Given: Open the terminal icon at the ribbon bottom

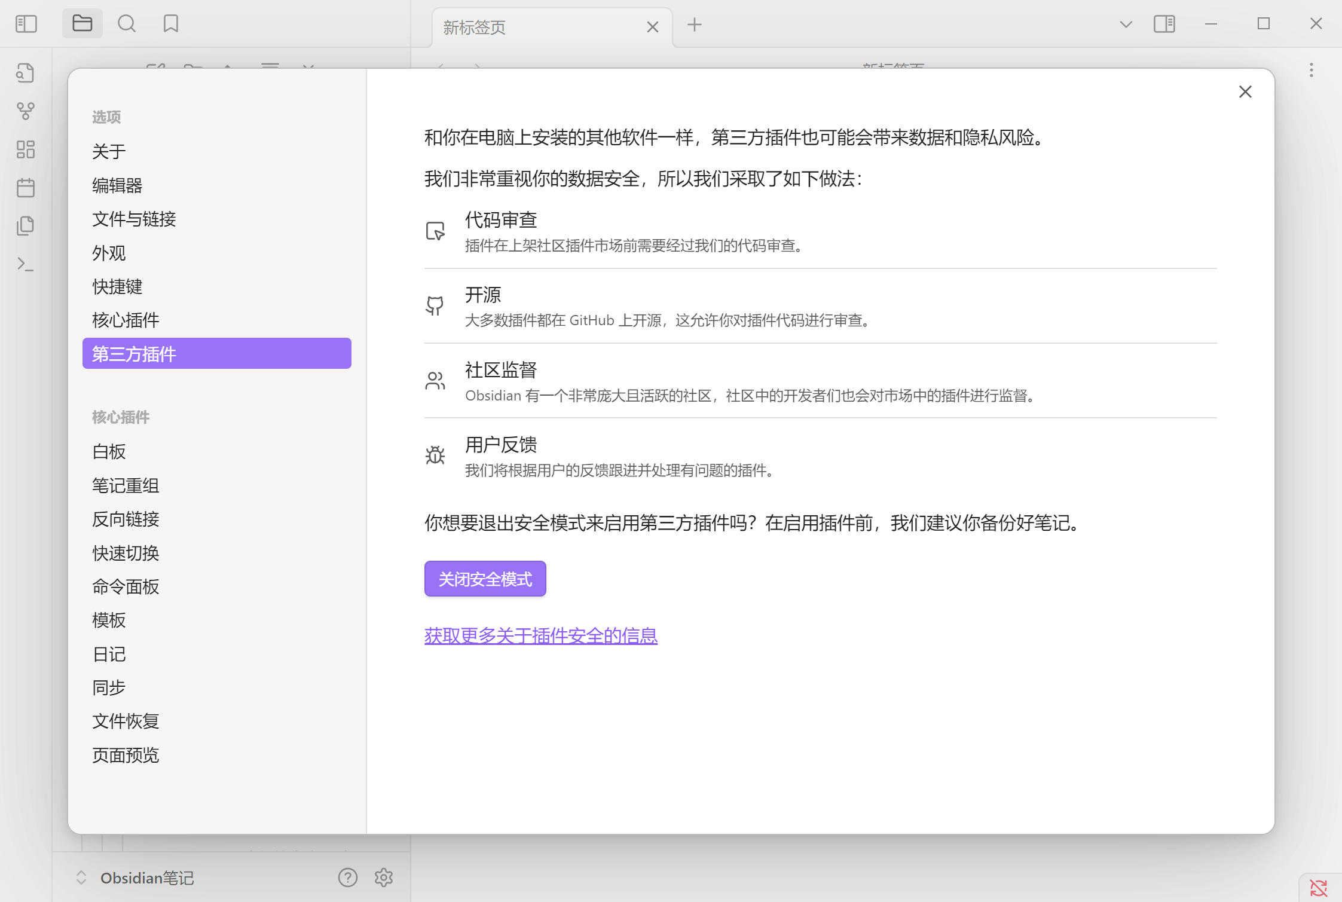Looking at the screenshot, I should click(x=26, y=263).
